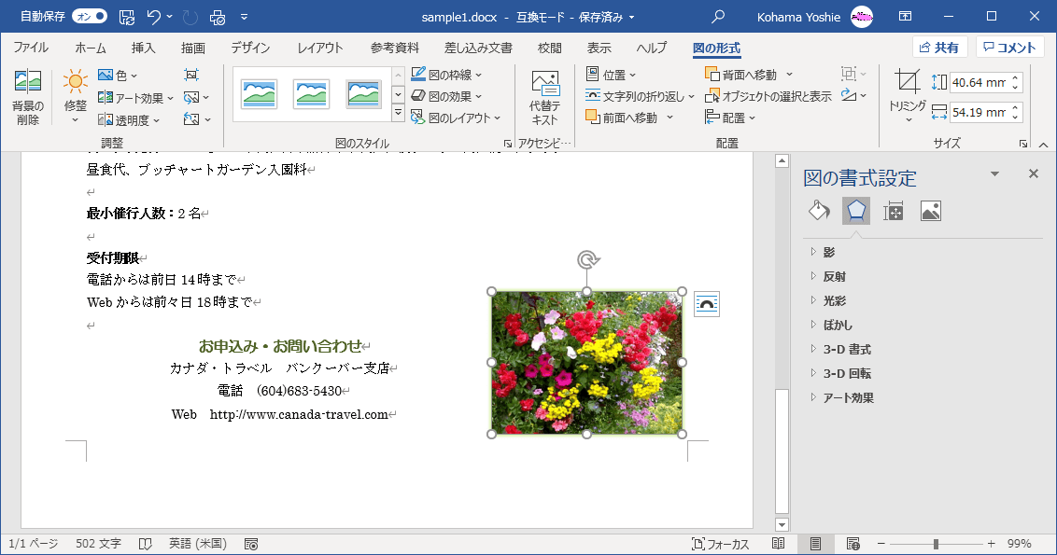Click the rotate handle above the picture

tap(588, 259)
